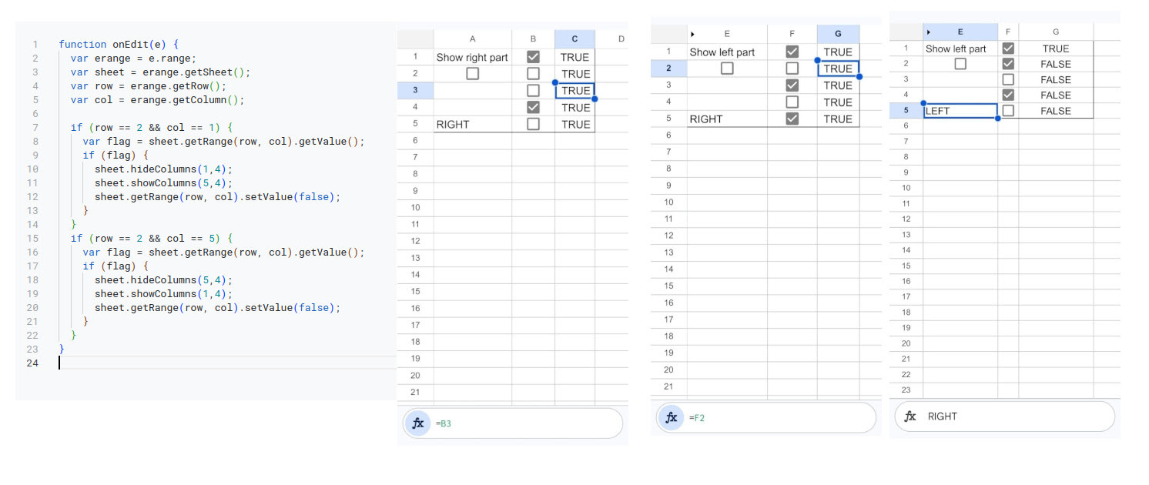Toggle the checkbox below "Show right part"

click(472, 74)
